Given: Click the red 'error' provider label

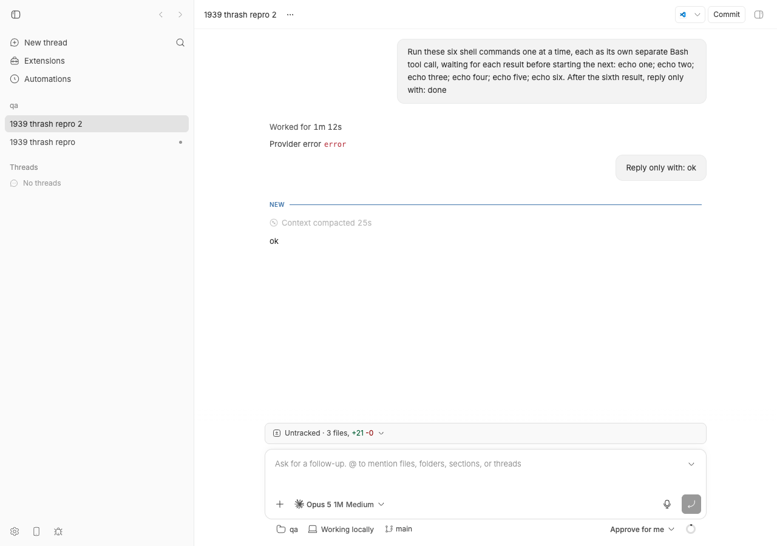Looking at the screenshot, I should (x=335, y=144).
